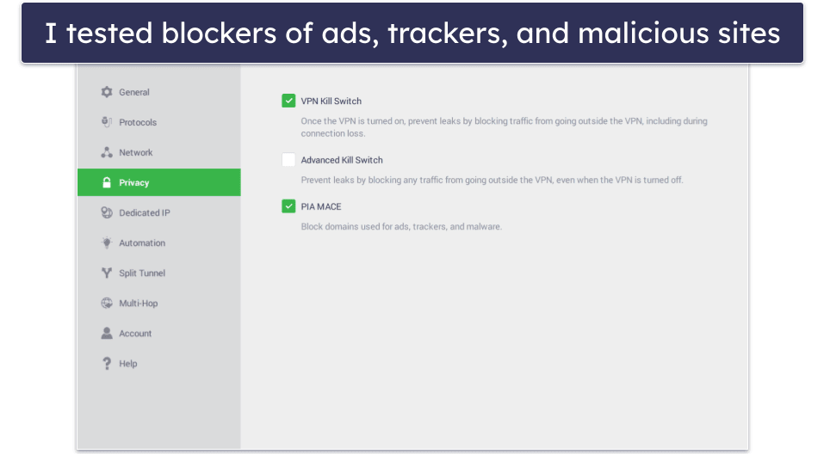Click the Protocols plug icon
Screen dimensions: 824x454
point(107,122)
